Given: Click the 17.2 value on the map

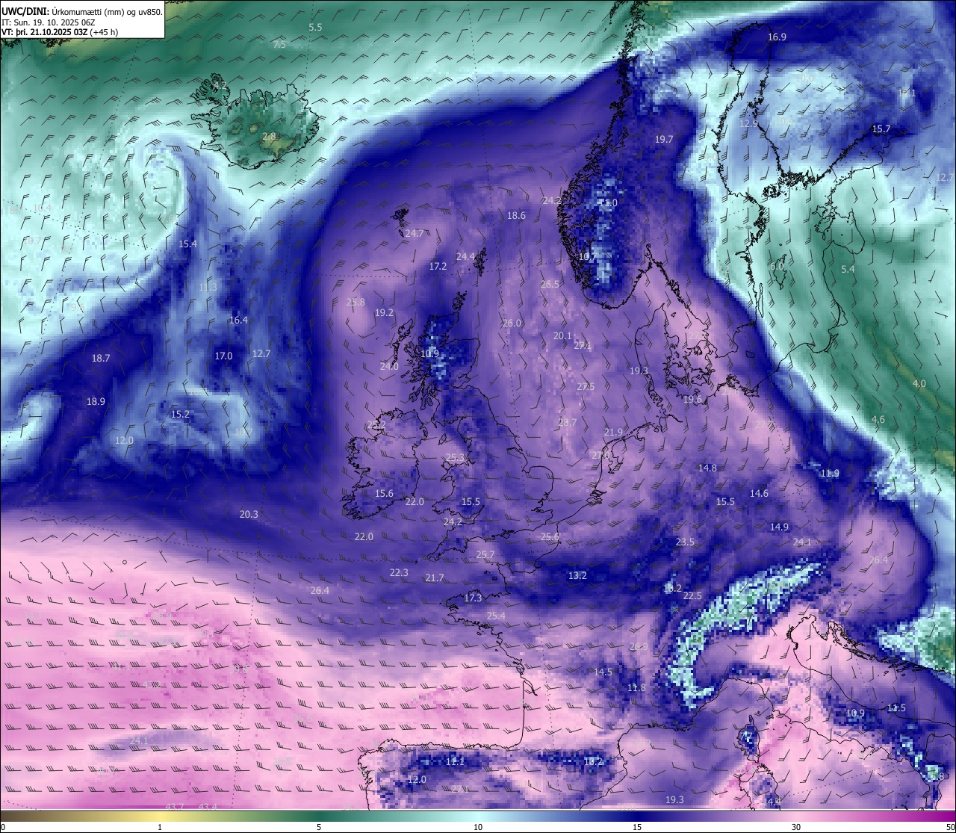Looking at the screenshot, I should pos(438,266).
